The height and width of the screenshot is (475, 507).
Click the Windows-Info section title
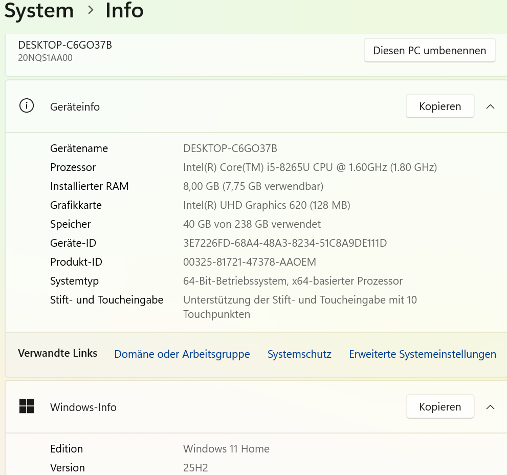[x=83, y=407]
